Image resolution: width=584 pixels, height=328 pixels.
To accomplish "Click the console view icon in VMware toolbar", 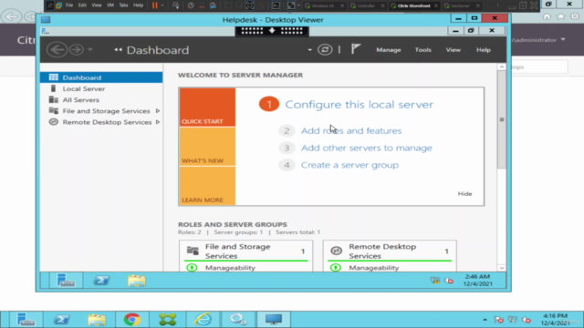I will (276, 5).
